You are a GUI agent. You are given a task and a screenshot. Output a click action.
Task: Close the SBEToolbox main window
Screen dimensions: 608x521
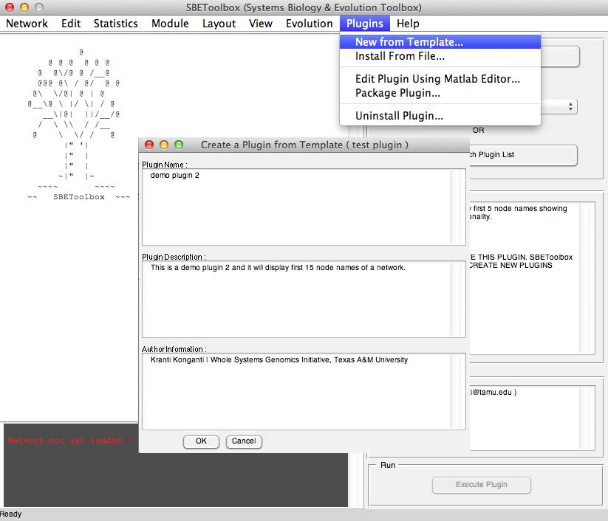10,7
